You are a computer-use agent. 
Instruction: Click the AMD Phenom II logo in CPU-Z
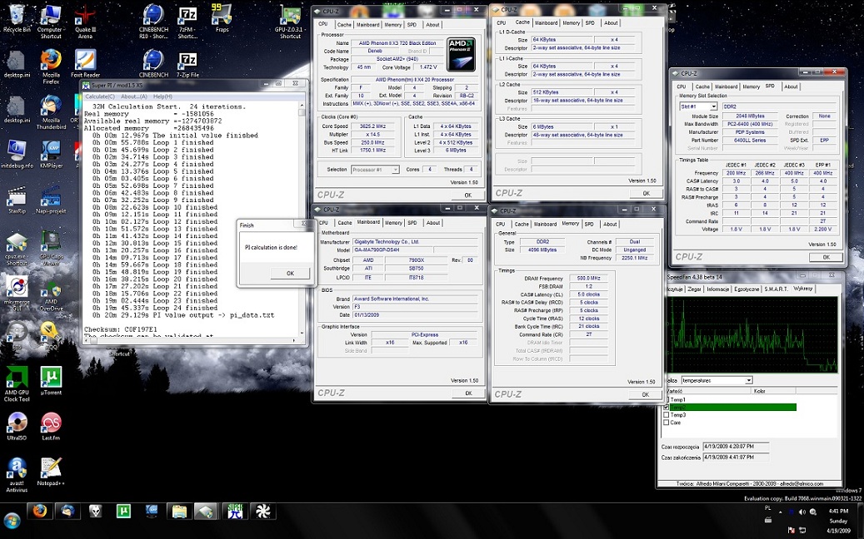[461, 54]
